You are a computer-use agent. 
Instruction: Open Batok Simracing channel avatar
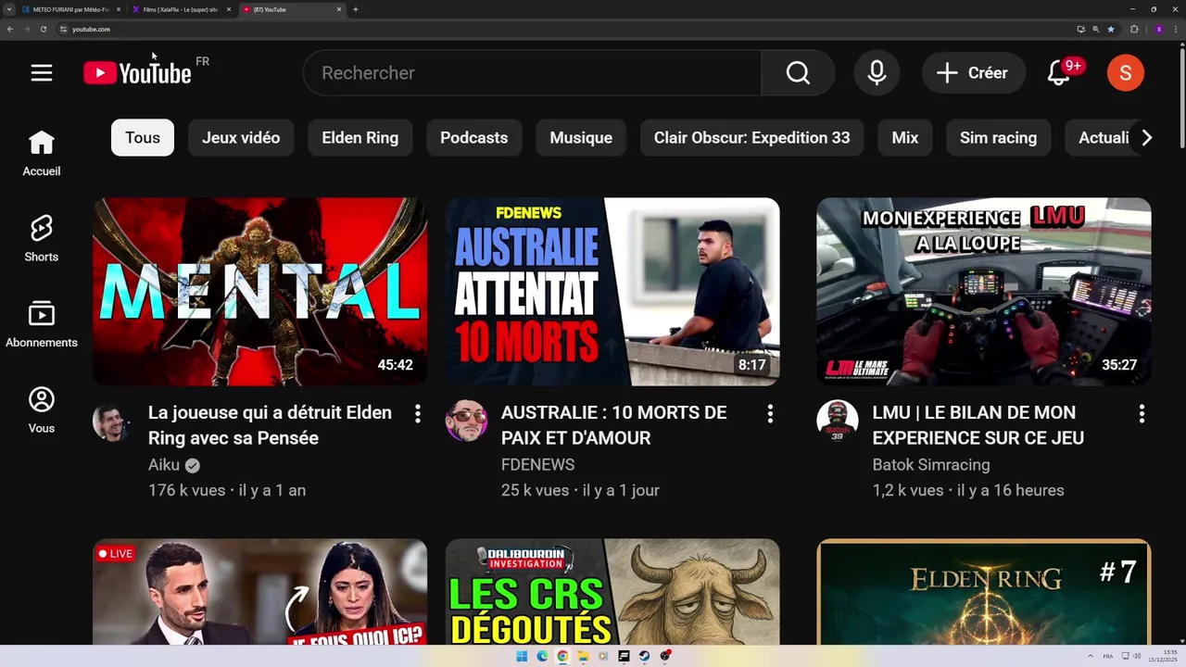coord(837,422)
